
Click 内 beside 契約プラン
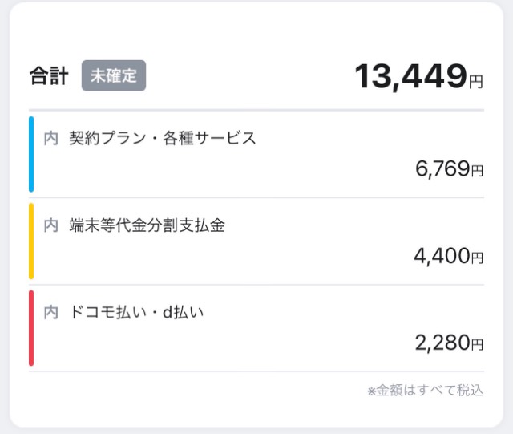tap(51, 138)
